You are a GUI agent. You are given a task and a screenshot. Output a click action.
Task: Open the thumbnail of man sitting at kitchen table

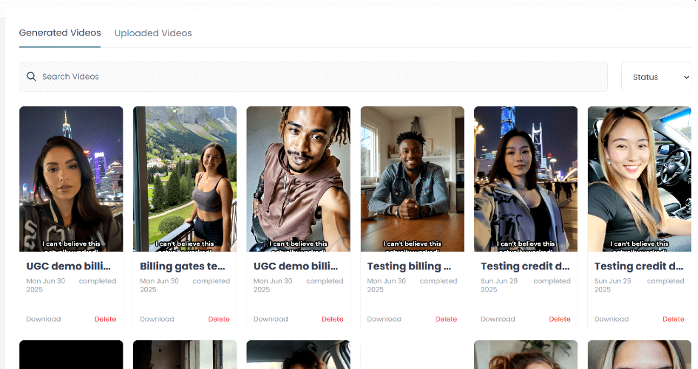pos(412,179)
